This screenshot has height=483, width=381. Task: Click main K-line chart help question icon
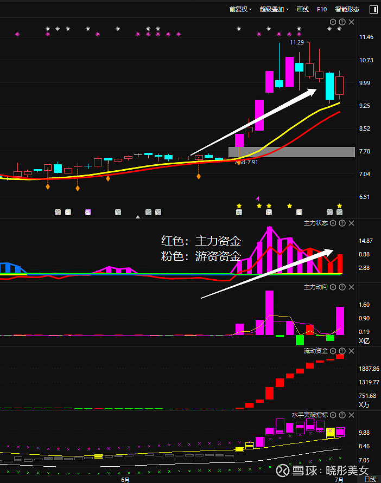point(342,22)
